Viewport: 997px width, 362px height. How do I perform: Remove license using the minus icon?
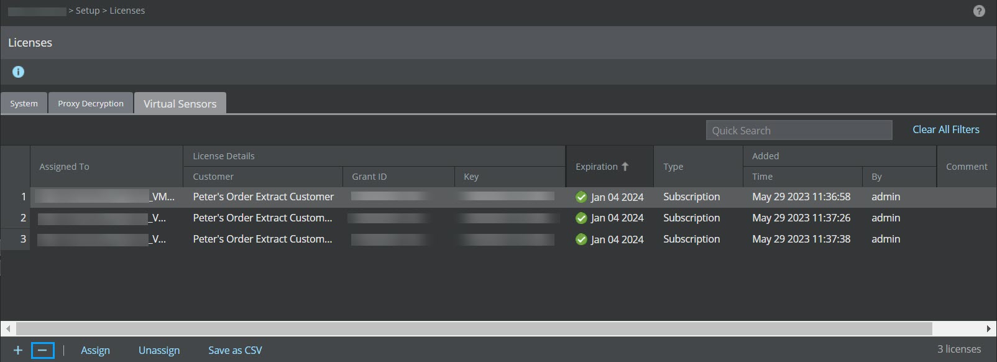click(x=42, y=351)
